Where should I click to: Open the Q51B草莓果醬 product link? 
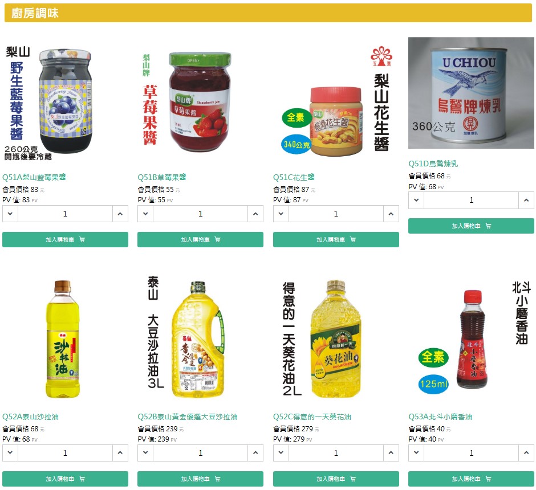pos(162,177)
